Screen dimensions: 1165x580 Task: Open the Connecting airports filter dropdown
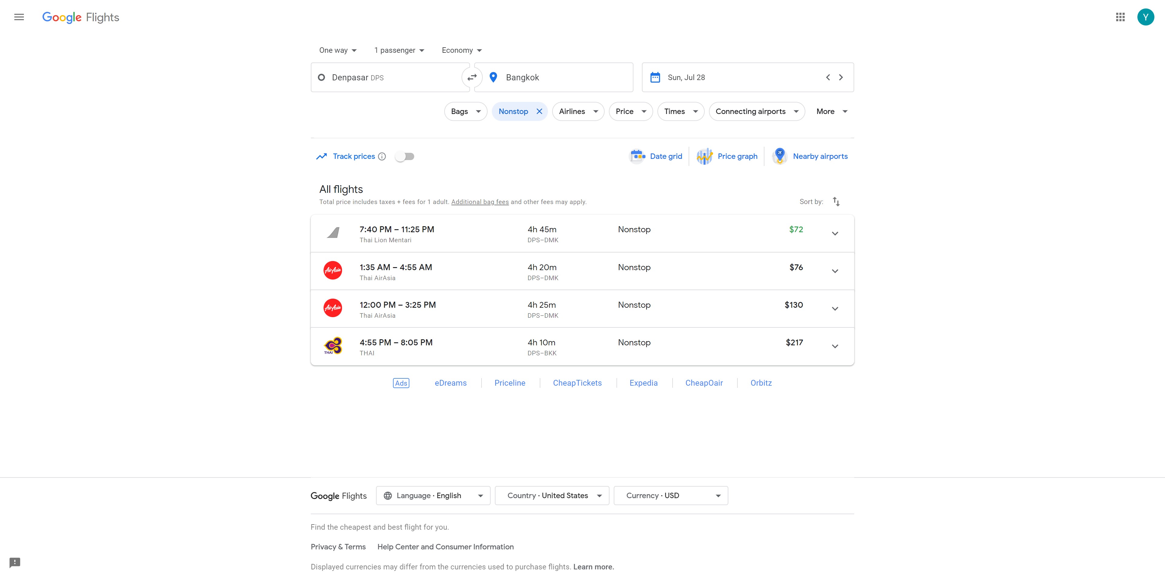coord(757,111)
